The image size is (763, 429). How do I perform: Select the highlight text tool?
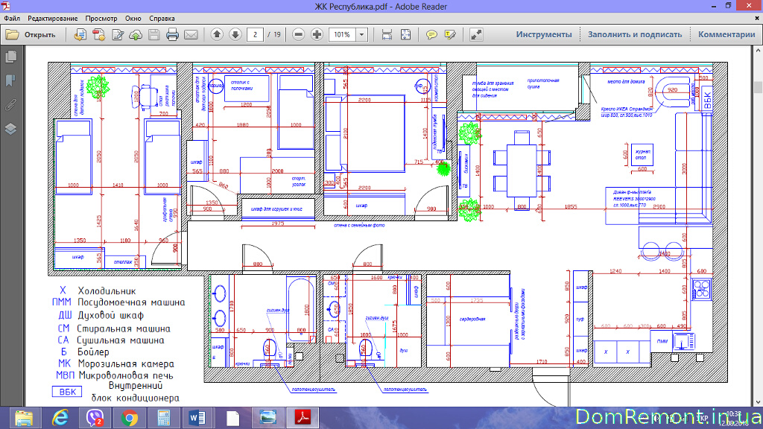pyautogui.click(x=449, y=34)
